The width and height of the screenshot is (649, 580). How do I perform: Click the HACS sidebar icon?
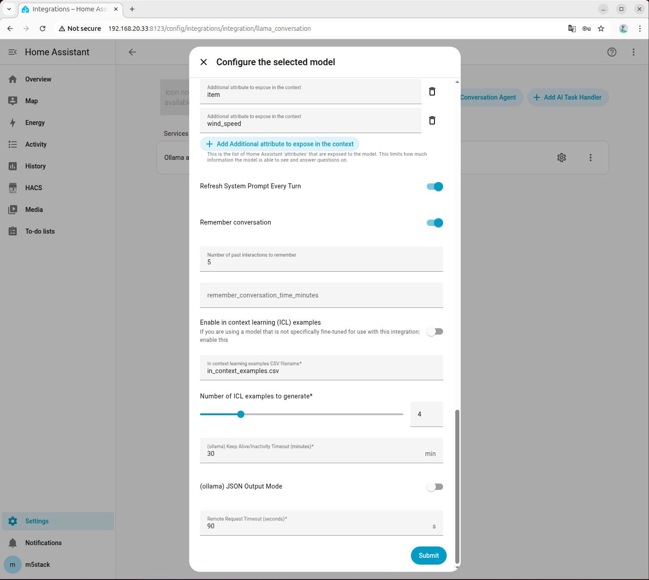[13, 188]
